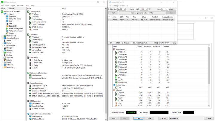
Task: Select the Multimedia category
Action: point(10,45)
